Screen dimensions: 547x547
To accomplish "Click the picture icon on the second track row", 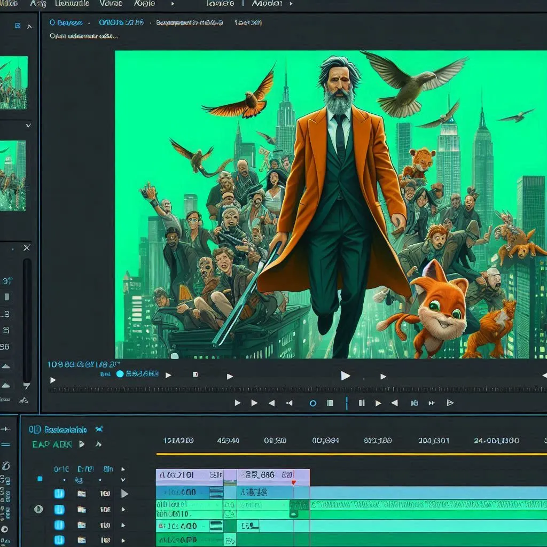I will 82,509.
